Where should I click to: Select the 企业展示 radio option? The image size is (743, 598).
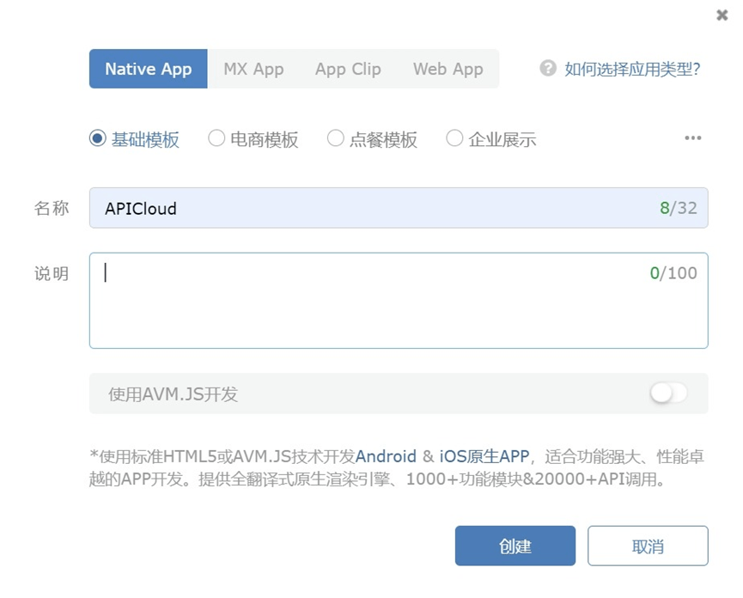click(454, 138)
